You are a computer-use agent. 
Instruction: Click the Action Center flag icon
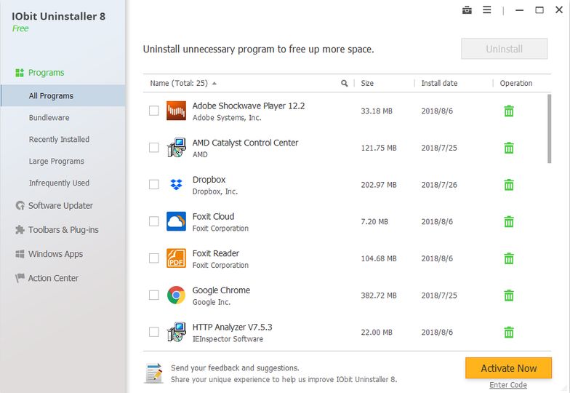point(20,278)
